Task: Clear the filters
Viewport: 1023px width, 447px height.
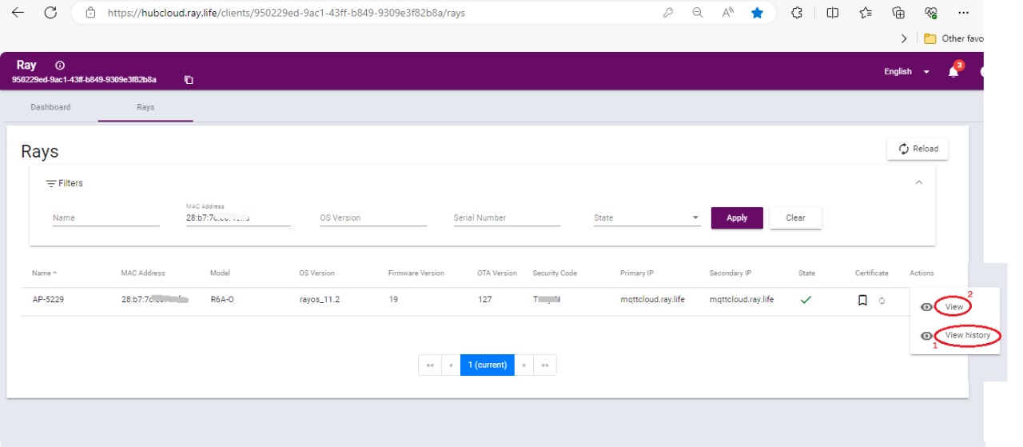Action: 795,218
